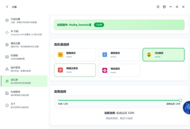
Task: Click the middle of the quality slider track
Action: click(x=119, y=100)
